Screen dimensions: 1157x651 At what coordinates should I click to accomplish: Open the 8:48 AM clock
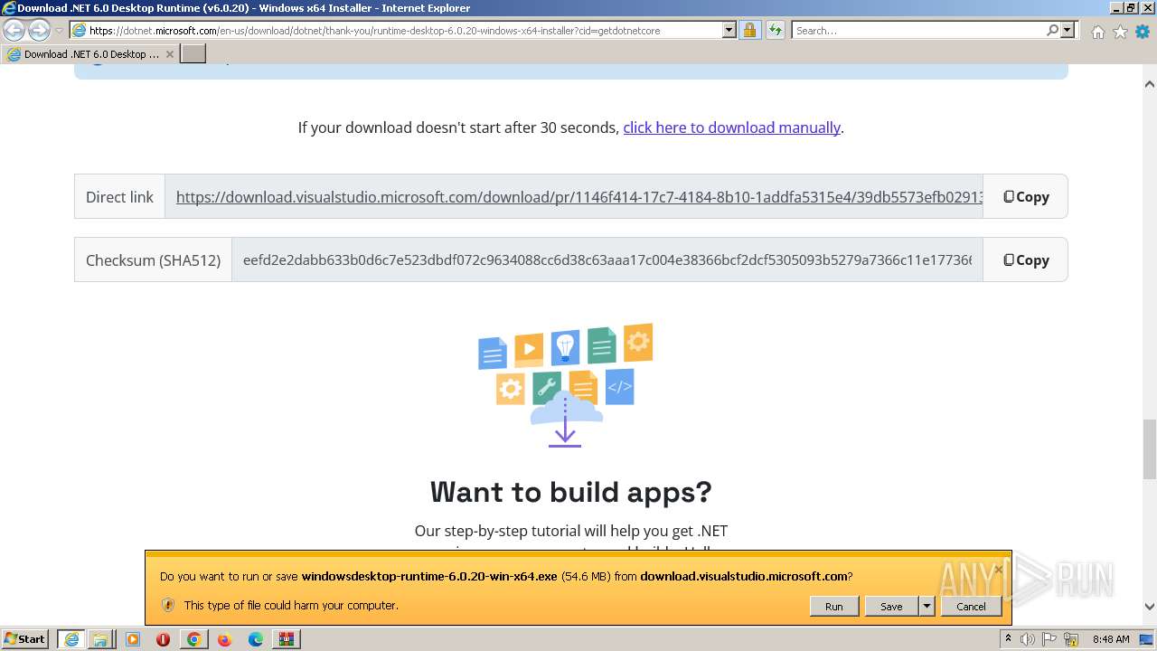(1111, 639)
